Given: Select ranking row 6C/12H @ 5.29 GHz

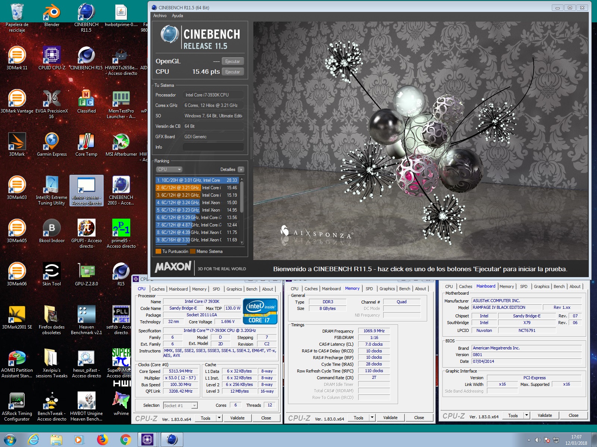Looking at the screenshot, I should point(197,218).
